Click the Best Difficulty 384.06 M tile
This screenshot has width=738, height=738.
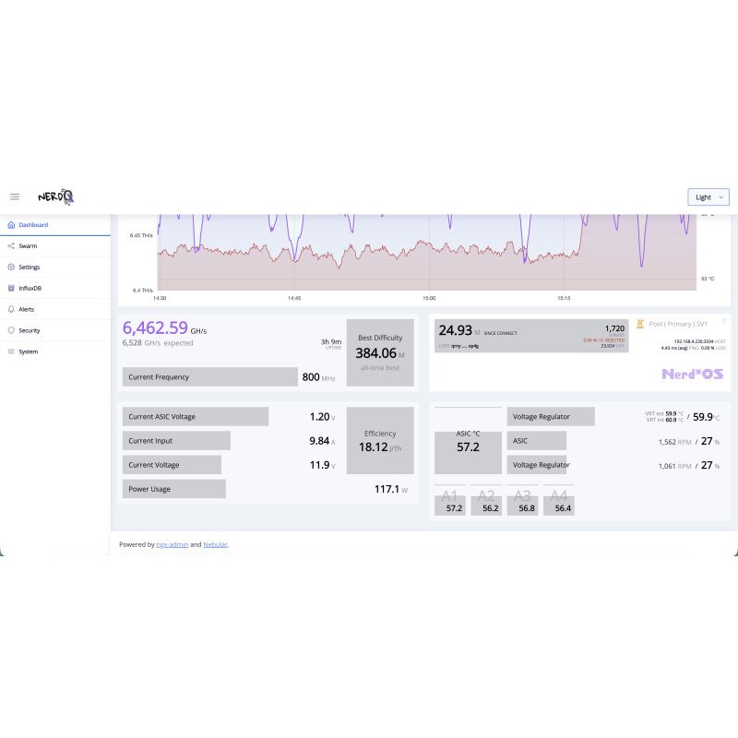coord(380,352)
